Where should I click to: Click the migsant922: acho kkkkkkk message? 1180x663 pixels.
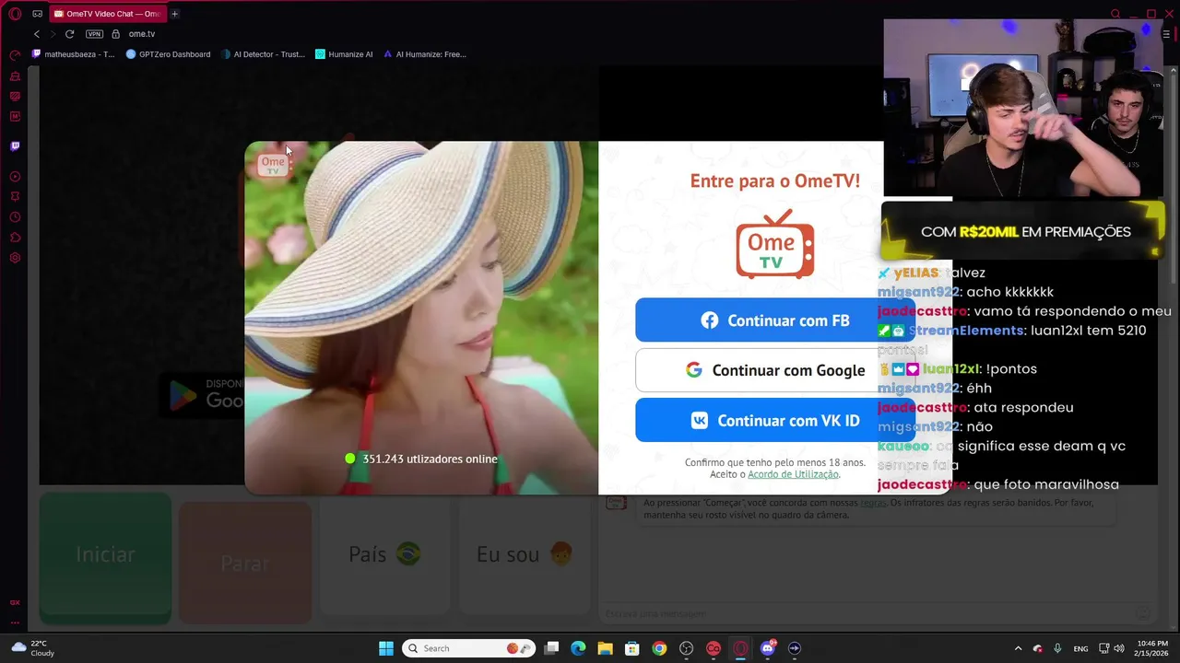click(965, 292)
